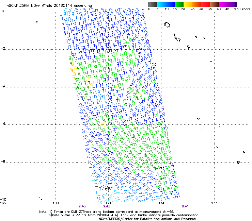Click the '-6' latitude axis label
The image size is (252, 221).
click(3, 124)
